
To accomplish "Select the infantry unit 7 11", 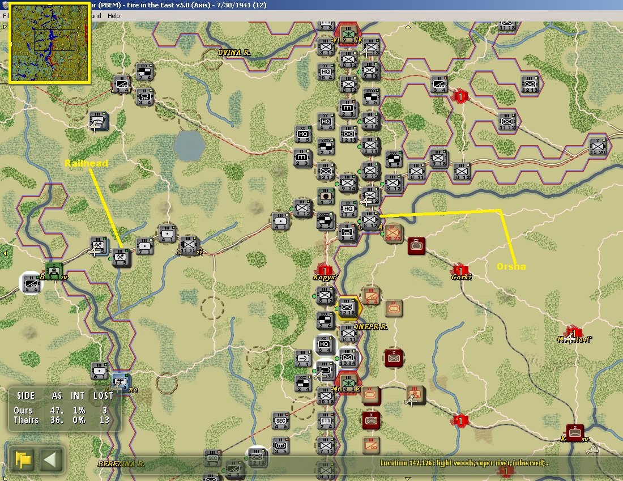I will 326,446.
